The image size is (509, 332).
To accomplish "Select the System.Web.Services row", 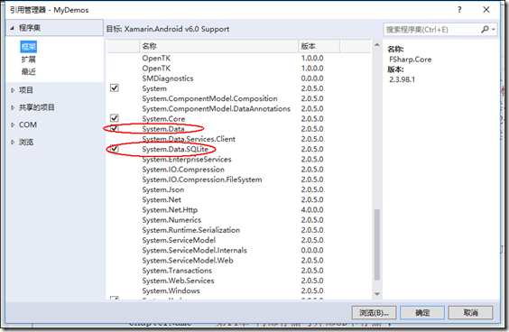I will (x=239, y=281).
